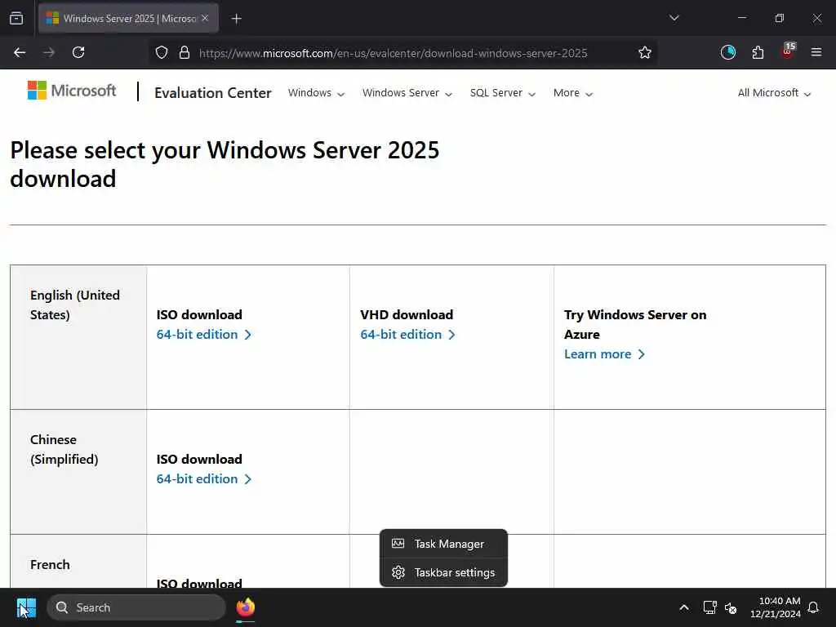Click the Firefox icon in the taskbar

245,607
